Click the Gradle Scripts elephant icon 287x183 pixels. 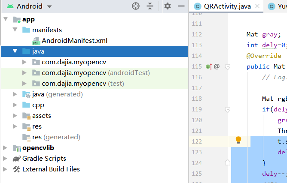[x=17, y=159]
